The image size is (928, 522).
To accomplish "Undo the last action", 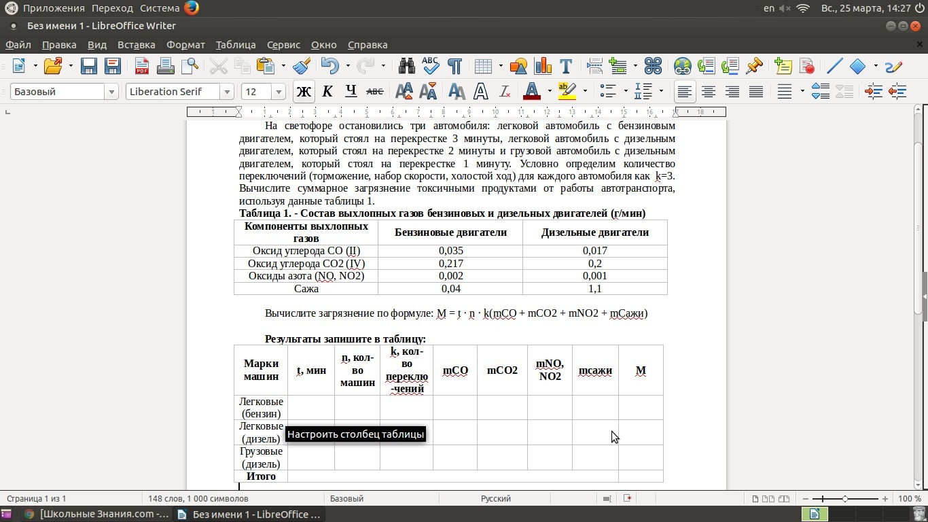I will pos(330,66).
